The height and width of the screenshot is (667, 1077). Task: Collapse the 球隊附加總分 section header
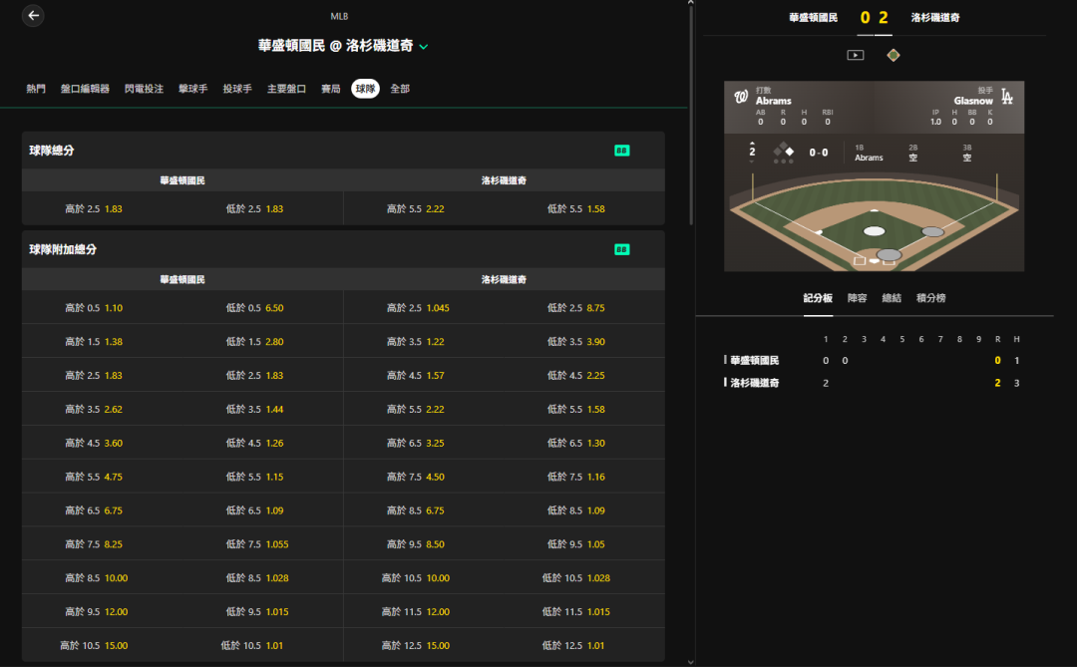pyautogui.click(x=343, y=249)
